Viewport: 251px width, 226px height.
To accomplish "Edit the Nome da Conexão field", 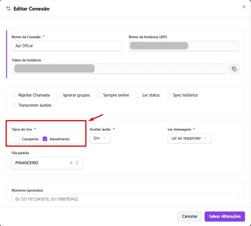I will point(67,46).
